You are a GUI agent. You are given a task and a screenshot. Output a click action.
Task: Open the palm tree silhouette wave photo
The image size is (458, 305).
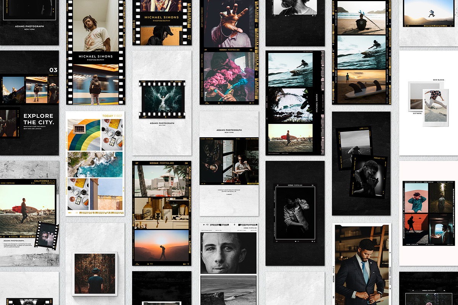click(x=290, y=105)
